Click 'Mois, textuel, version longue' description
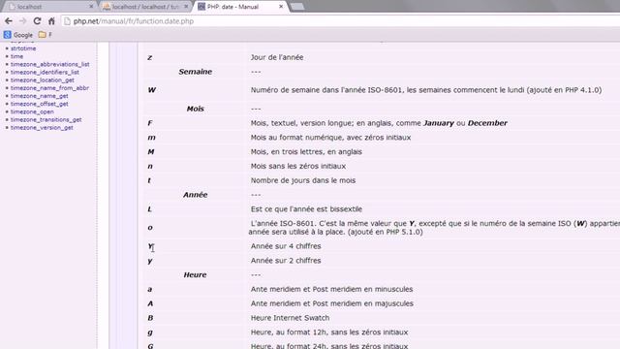The image size is (620, 349). [x=379, y=123]
